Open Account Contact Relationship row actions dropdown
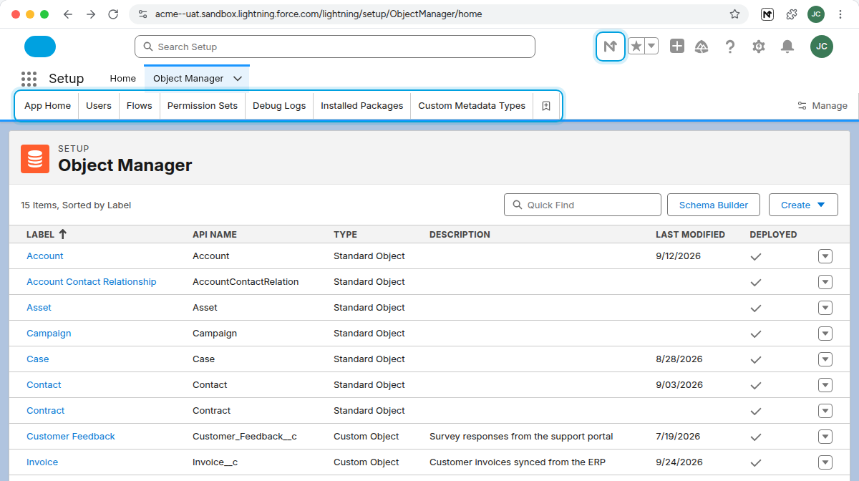The width and height of the screenshot is (859, 481). [825, 282]
